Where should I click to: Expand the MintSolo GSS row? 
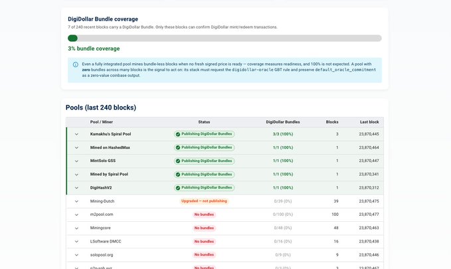[76, 161]
